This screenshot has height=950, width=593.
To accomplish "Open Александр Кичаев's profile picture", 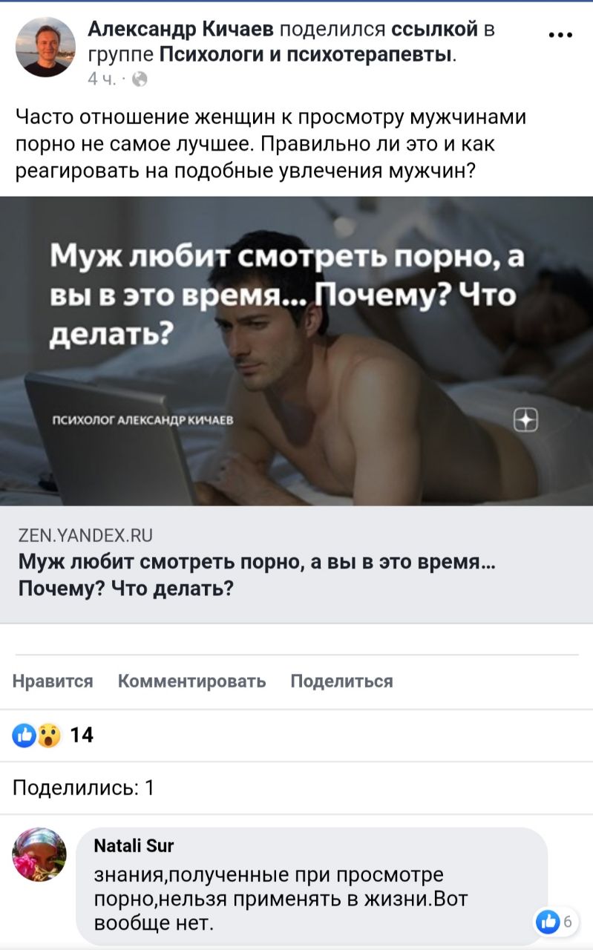I will point(45,47).
